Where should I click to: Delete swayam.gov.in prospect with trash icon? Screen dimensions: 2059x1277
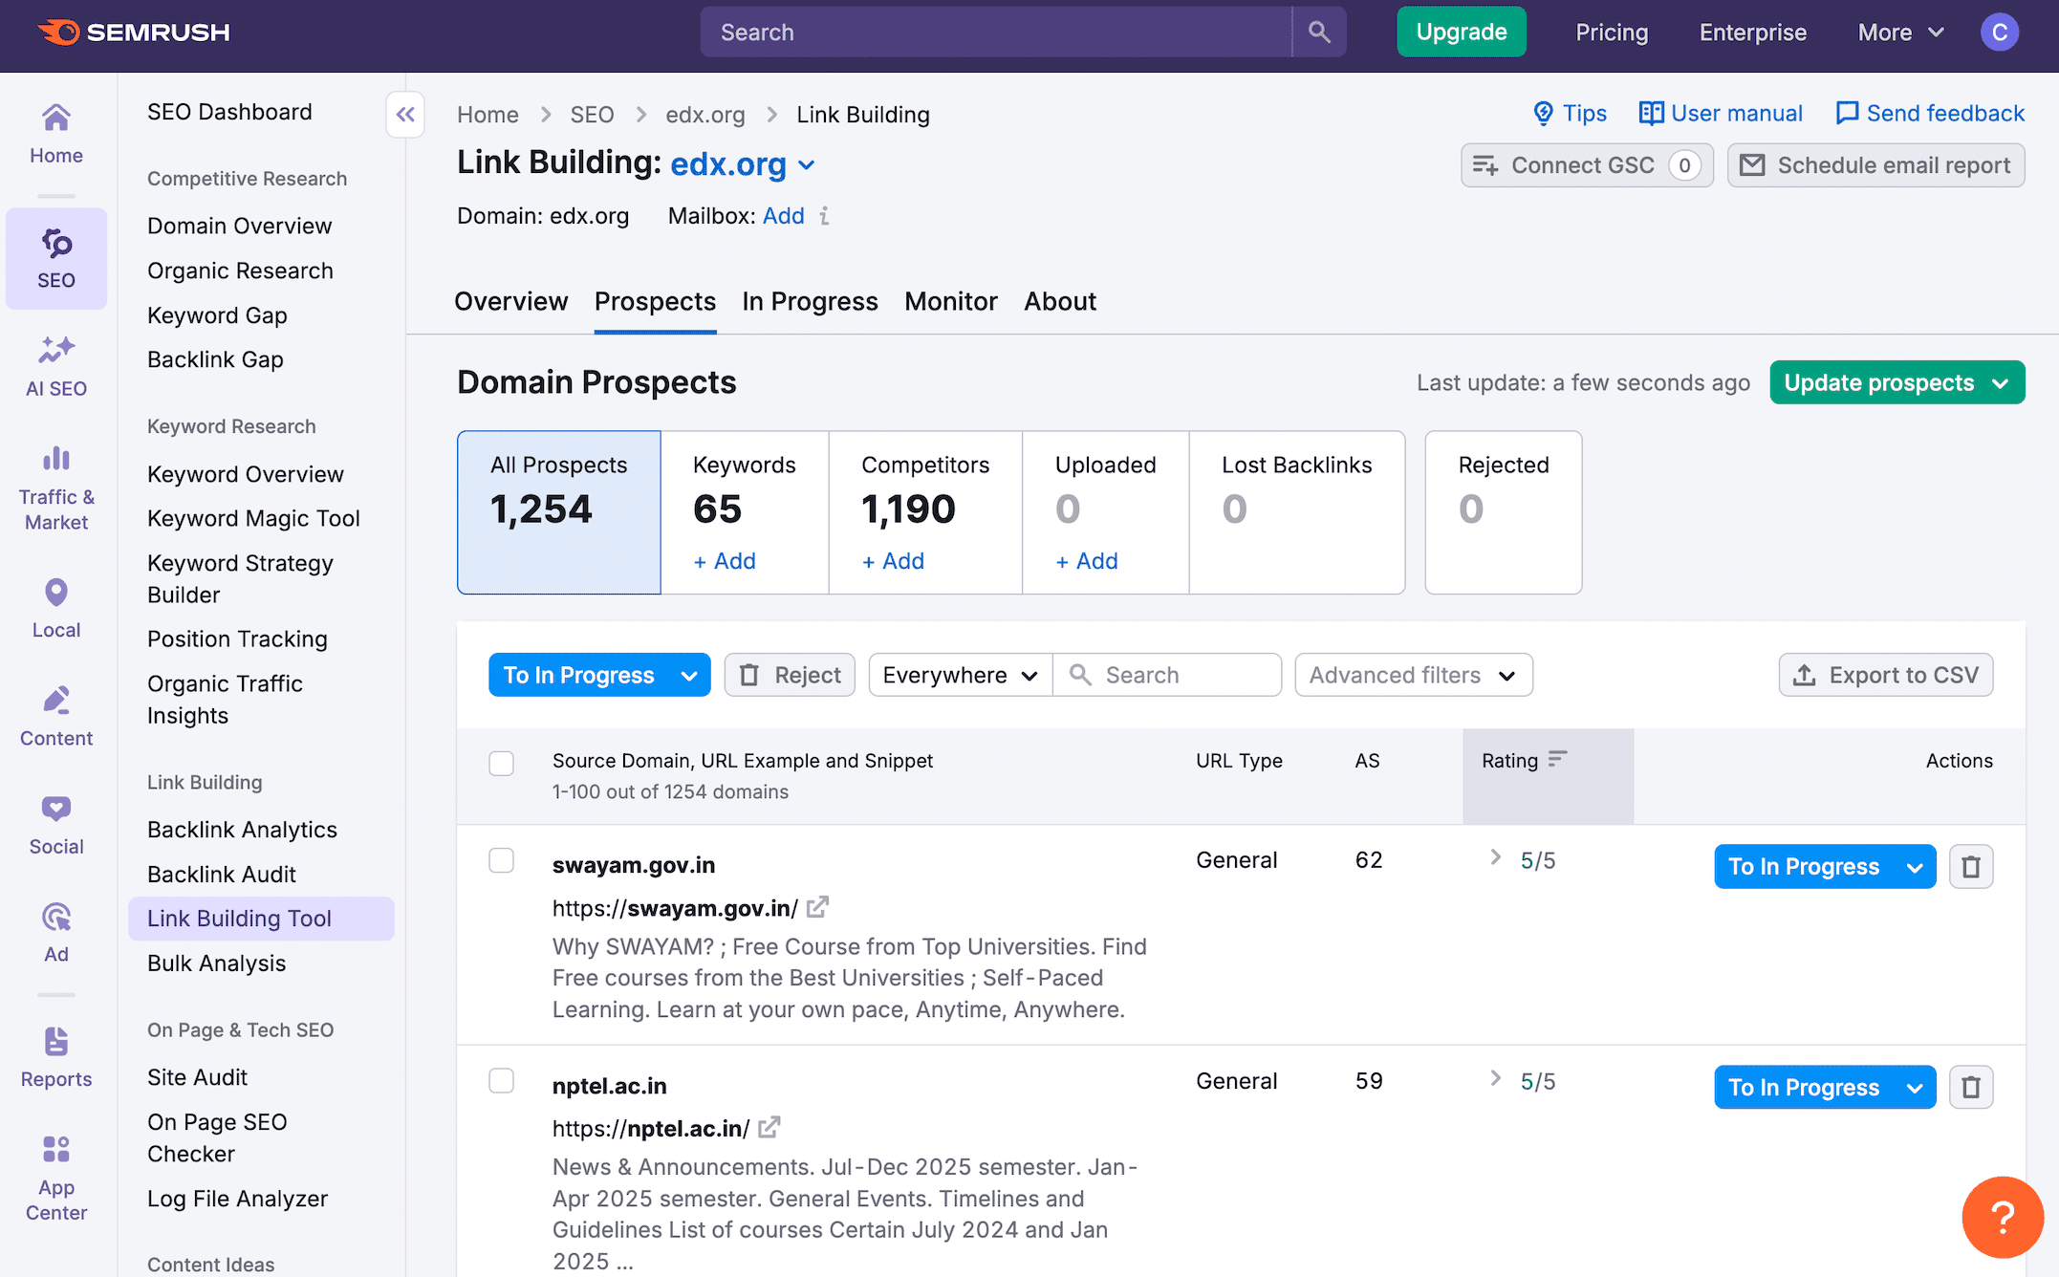1970,867
